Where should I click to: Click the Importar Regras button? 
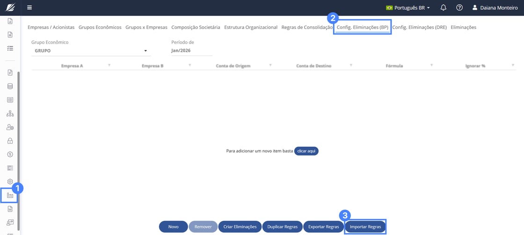(365, 227)
